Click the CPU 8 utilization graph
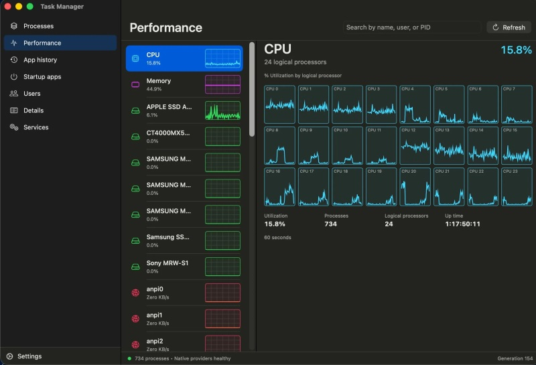The height and width of the screenshot is (365, 536). pos(279,146)
